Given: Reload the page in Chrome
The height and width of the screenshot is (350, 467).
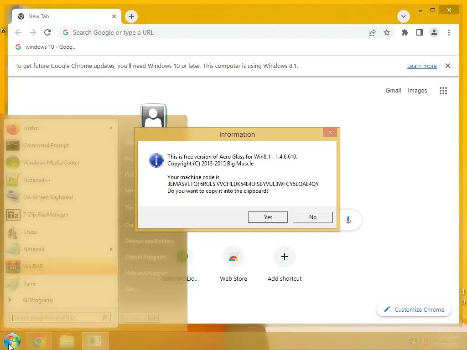Looking at the screenshot, I should tap(47, 32).
